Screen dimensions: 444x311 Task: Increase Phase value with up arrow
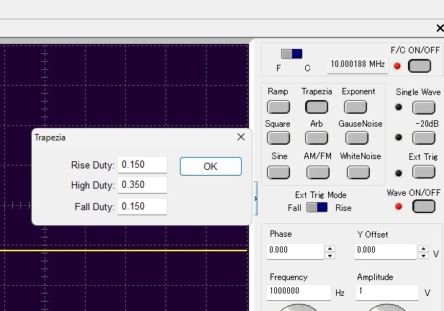[x=330, y=248]
